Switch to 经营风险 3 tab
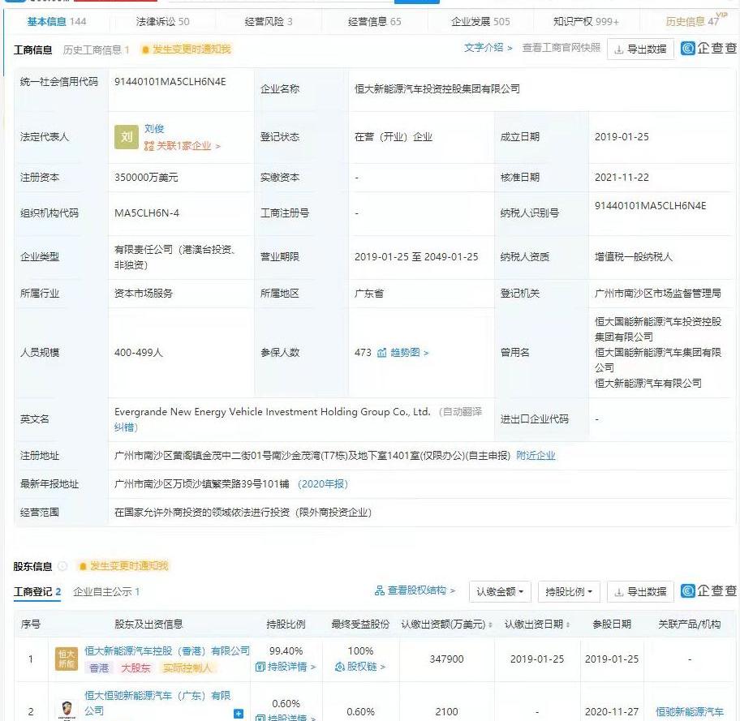Image resolution: width=740 pixels, height=721 pixels. pos(269,21)
